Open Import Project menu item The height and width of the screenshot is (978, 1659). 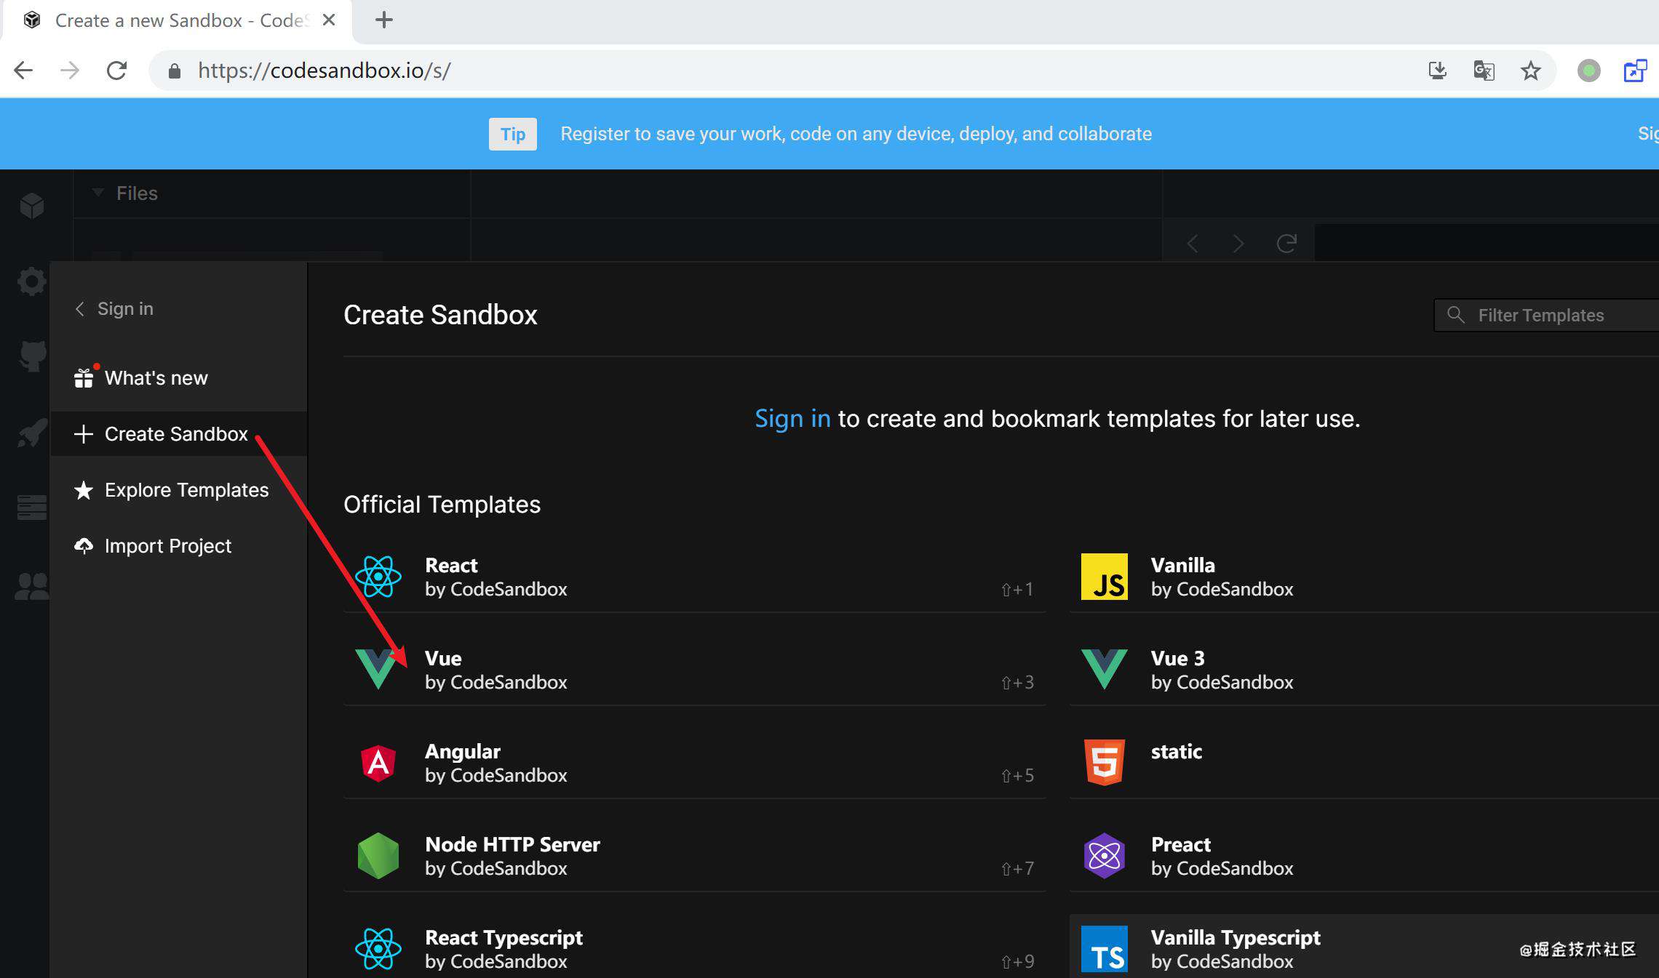click(x=178, y=546)
